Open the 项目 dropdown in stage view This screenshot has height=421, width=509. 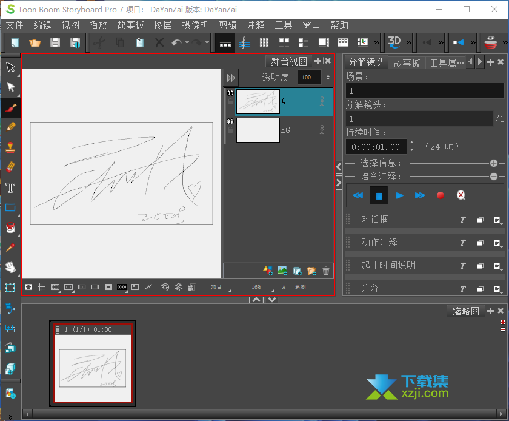[x=221, y=287]
